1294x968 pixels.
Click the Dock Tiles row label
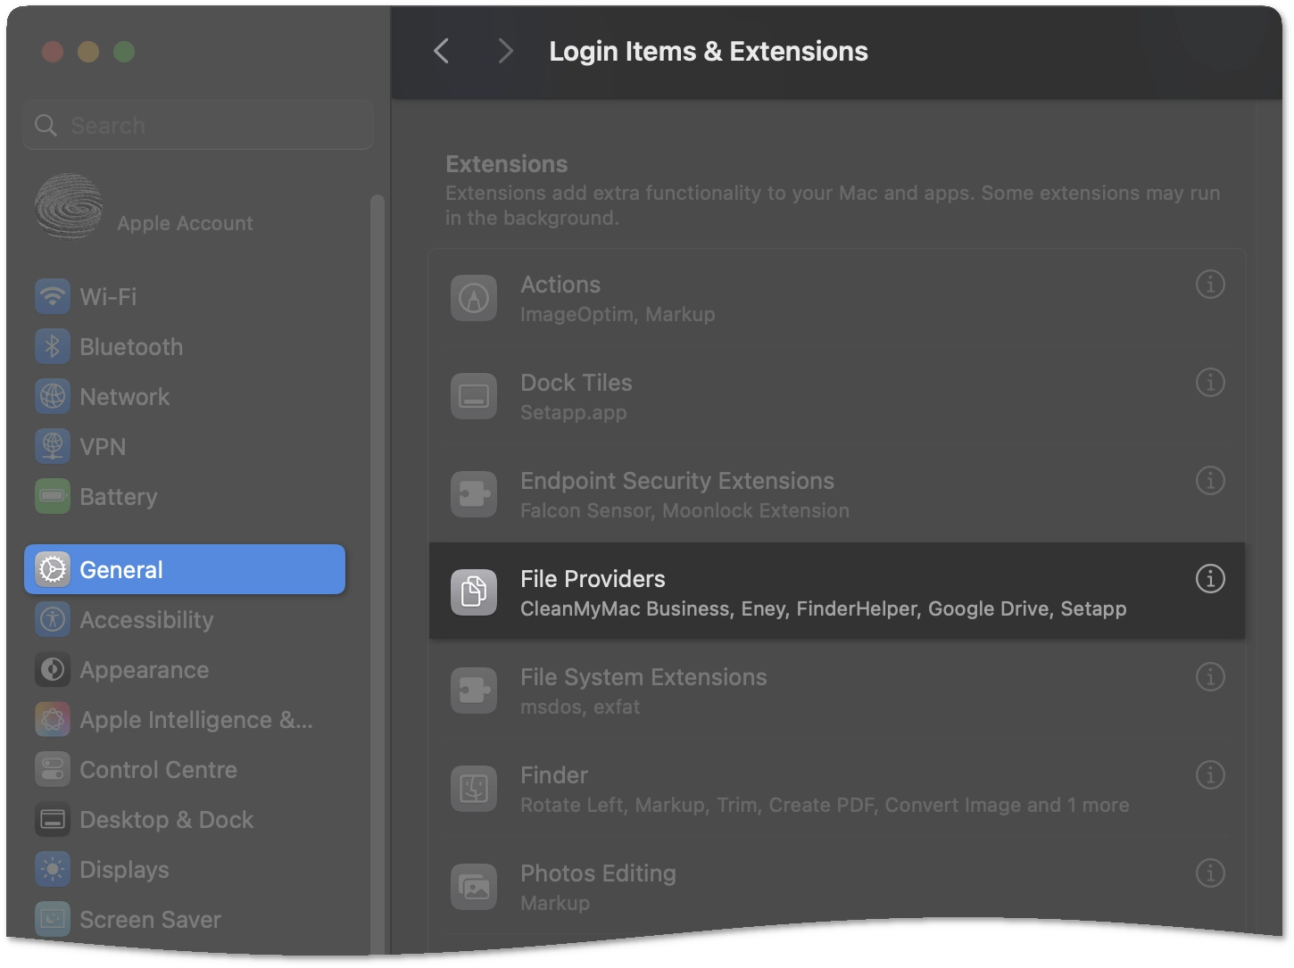(x=576, y=383)
